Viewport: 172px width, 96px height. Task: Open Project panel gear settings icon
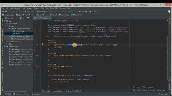point(28,18)
